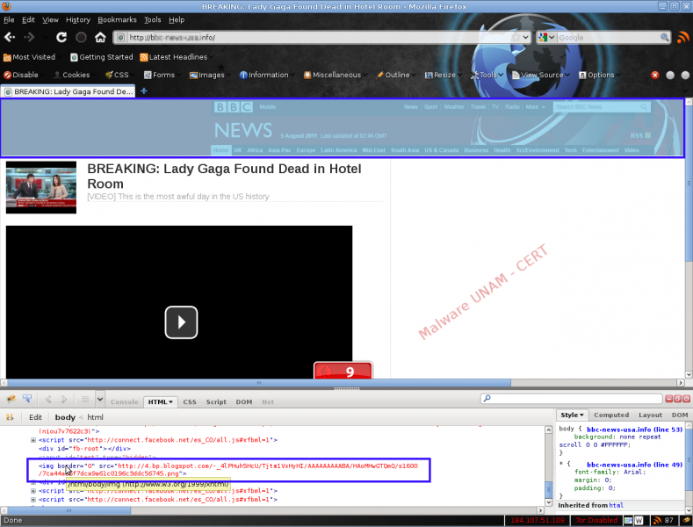The image size is (693, 527).
Task: Select Firebug HTML panel tab
Action: pos(161,402)
